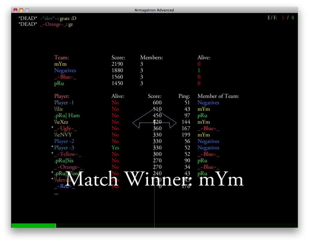
Task: Click the ping value 199
Action: pos(186,135)
